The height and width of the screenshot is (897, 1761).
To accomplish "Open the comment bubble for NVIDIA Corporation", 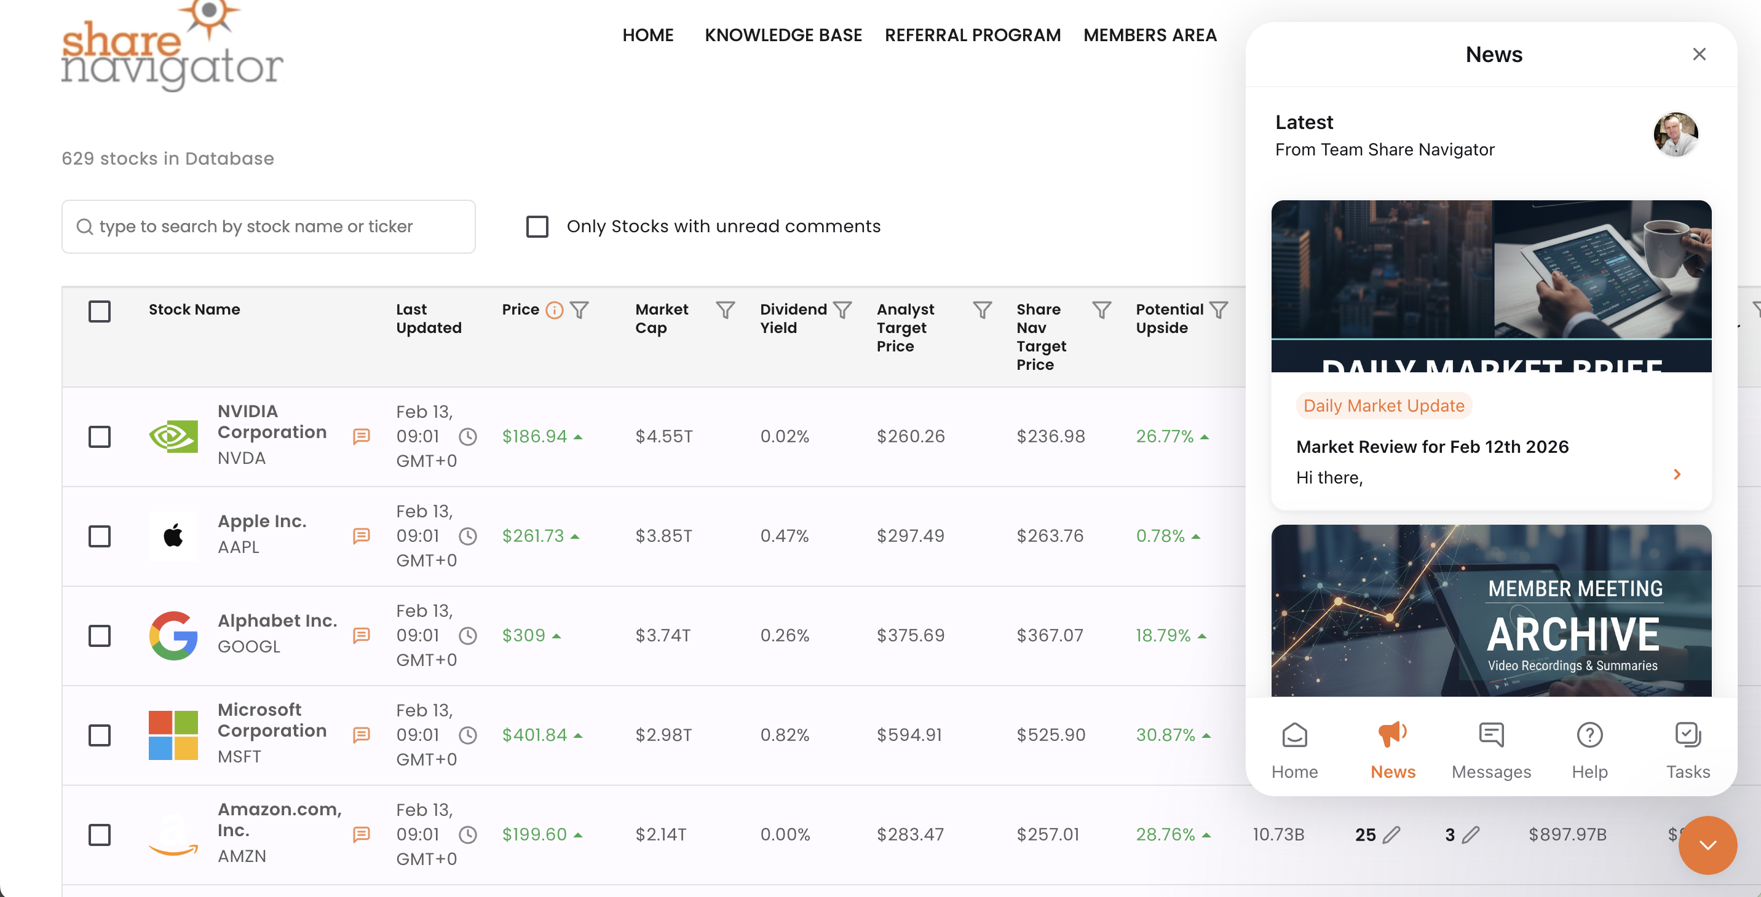I will click(361, 437).
